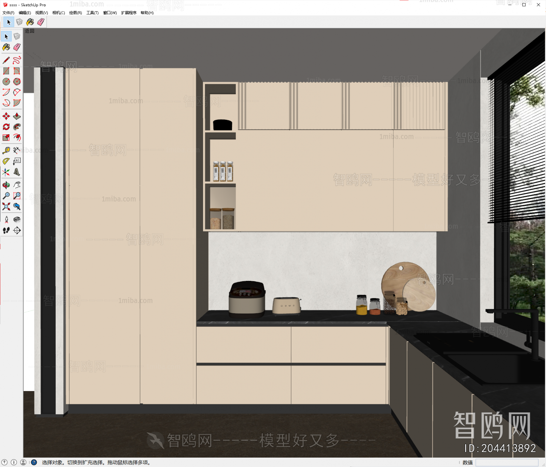Select the 2-Point Arc tool

click(6, 91)
